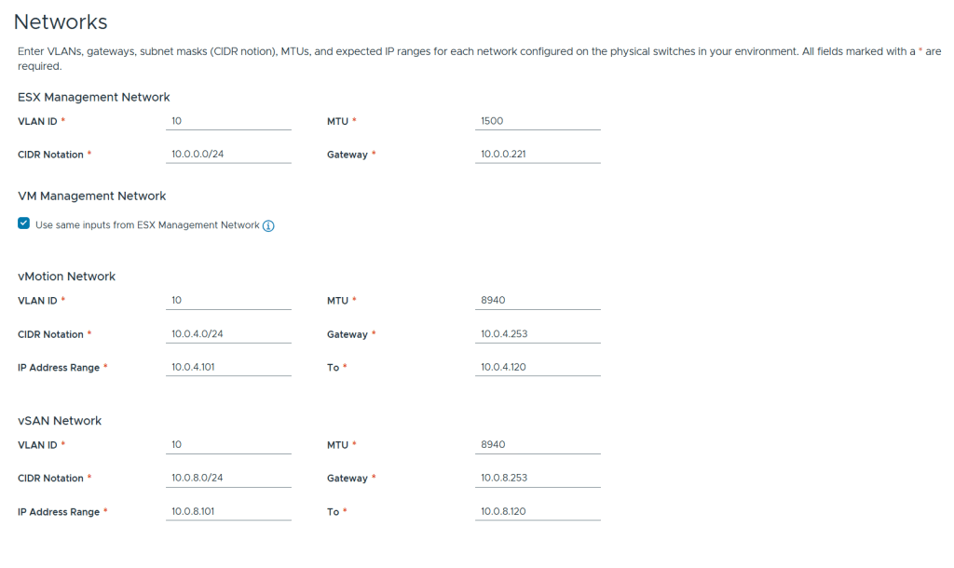
Task: Select vMotion CIDR Notation 10.0.4.0/24 field
Action: tap(228, 334)
